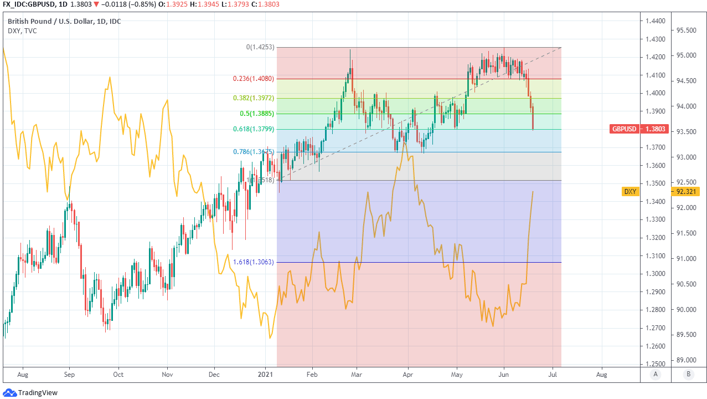Toggle the 'A' left price scale button

click(656, 374)
